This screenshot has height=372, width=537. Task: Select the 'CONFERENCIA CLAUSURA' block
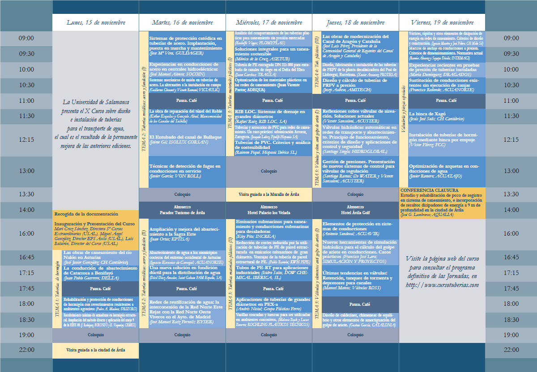pos(442,203)
